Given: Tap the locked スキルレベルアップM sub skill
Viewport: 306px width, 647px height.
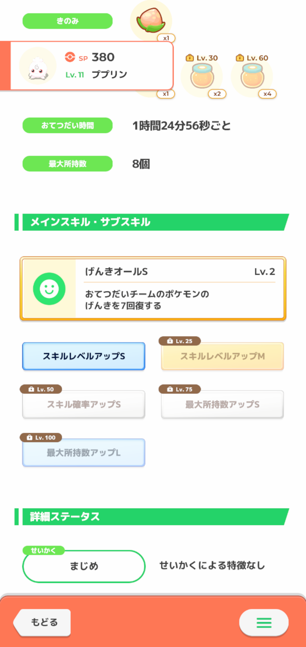Looking at the screenshot, I should pyautogui.click(x=222, y=356).
